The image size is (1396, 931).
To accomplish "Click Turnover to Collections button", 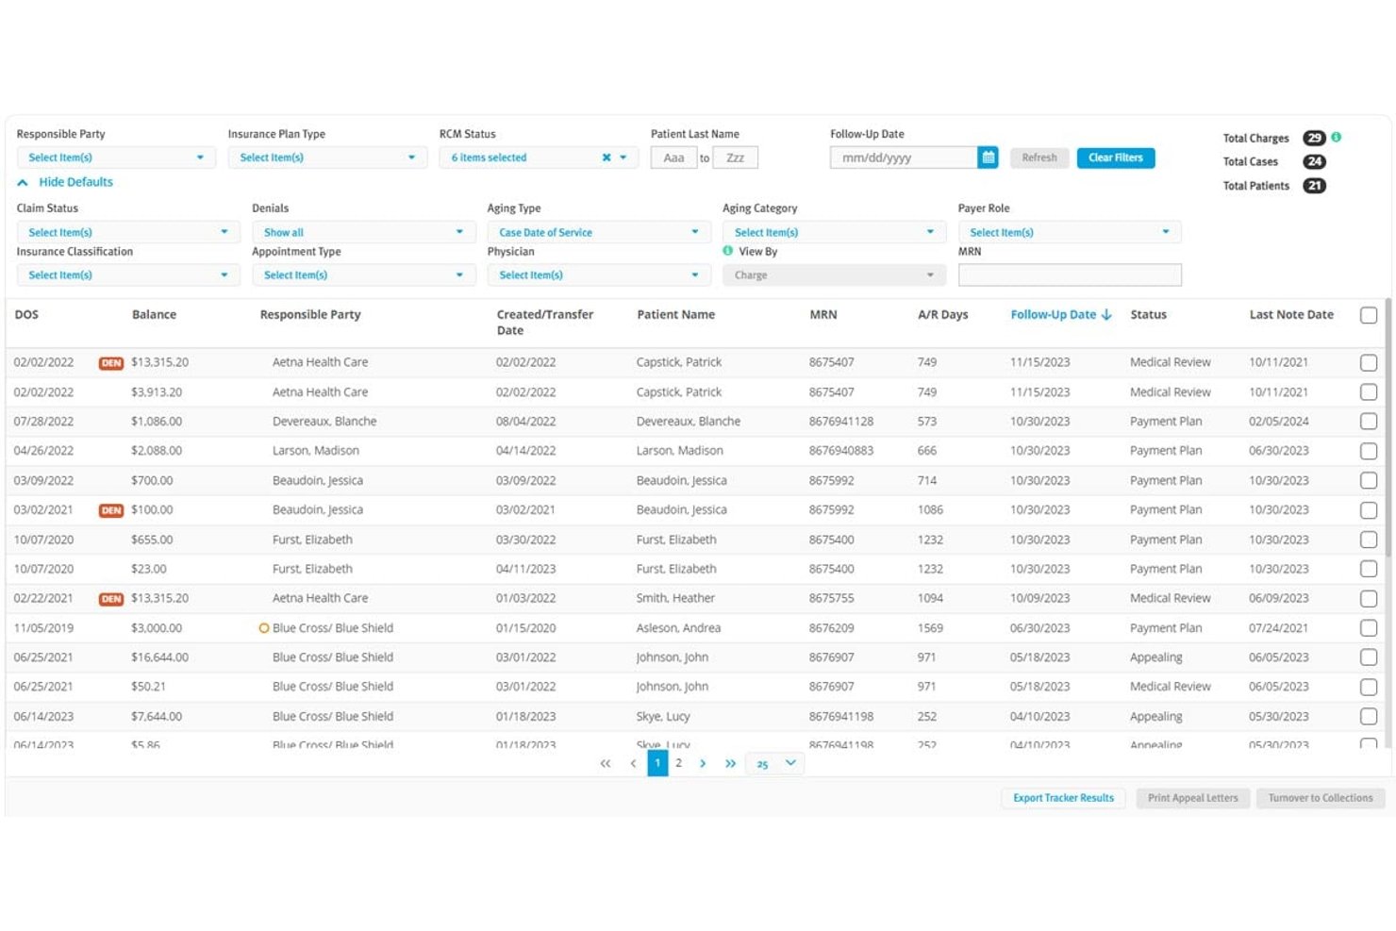I will coord(1321,798).
